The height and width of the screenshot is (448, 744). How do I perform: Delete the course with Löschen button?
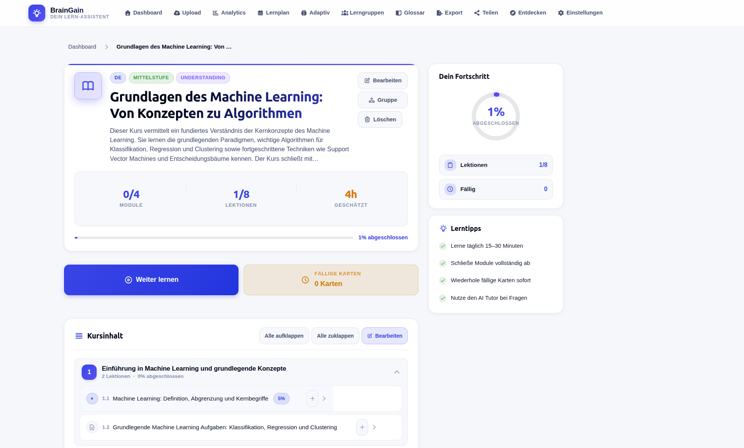point(380,119)
